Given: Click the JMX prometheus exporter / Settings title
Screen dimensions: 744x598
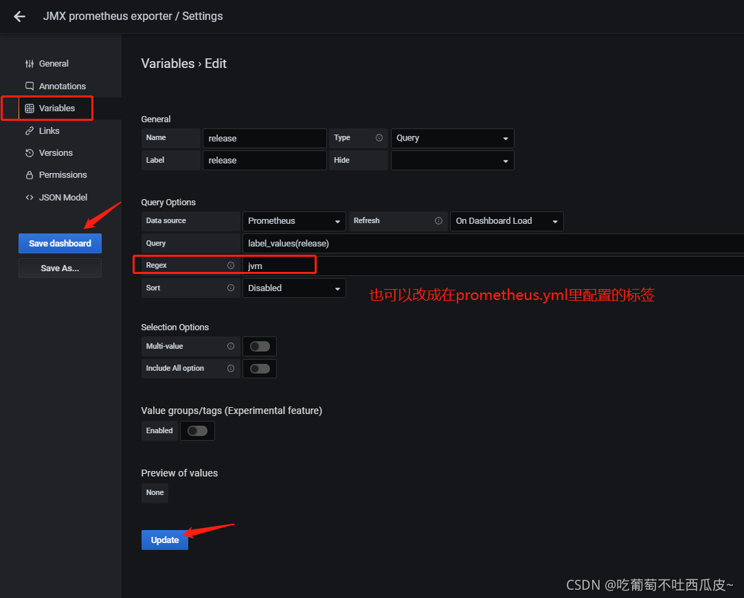Looking at the screenshot, I should coord(133,16).
